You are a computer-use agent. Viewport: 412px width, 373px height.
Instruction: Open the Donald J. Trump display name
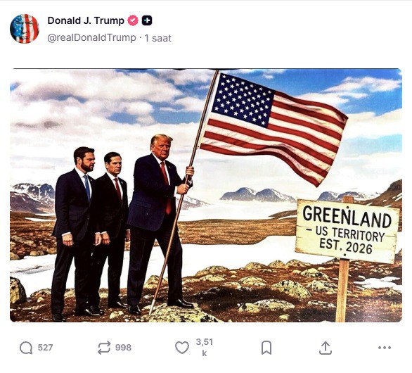pyautogui.click(x=86, y=20)
